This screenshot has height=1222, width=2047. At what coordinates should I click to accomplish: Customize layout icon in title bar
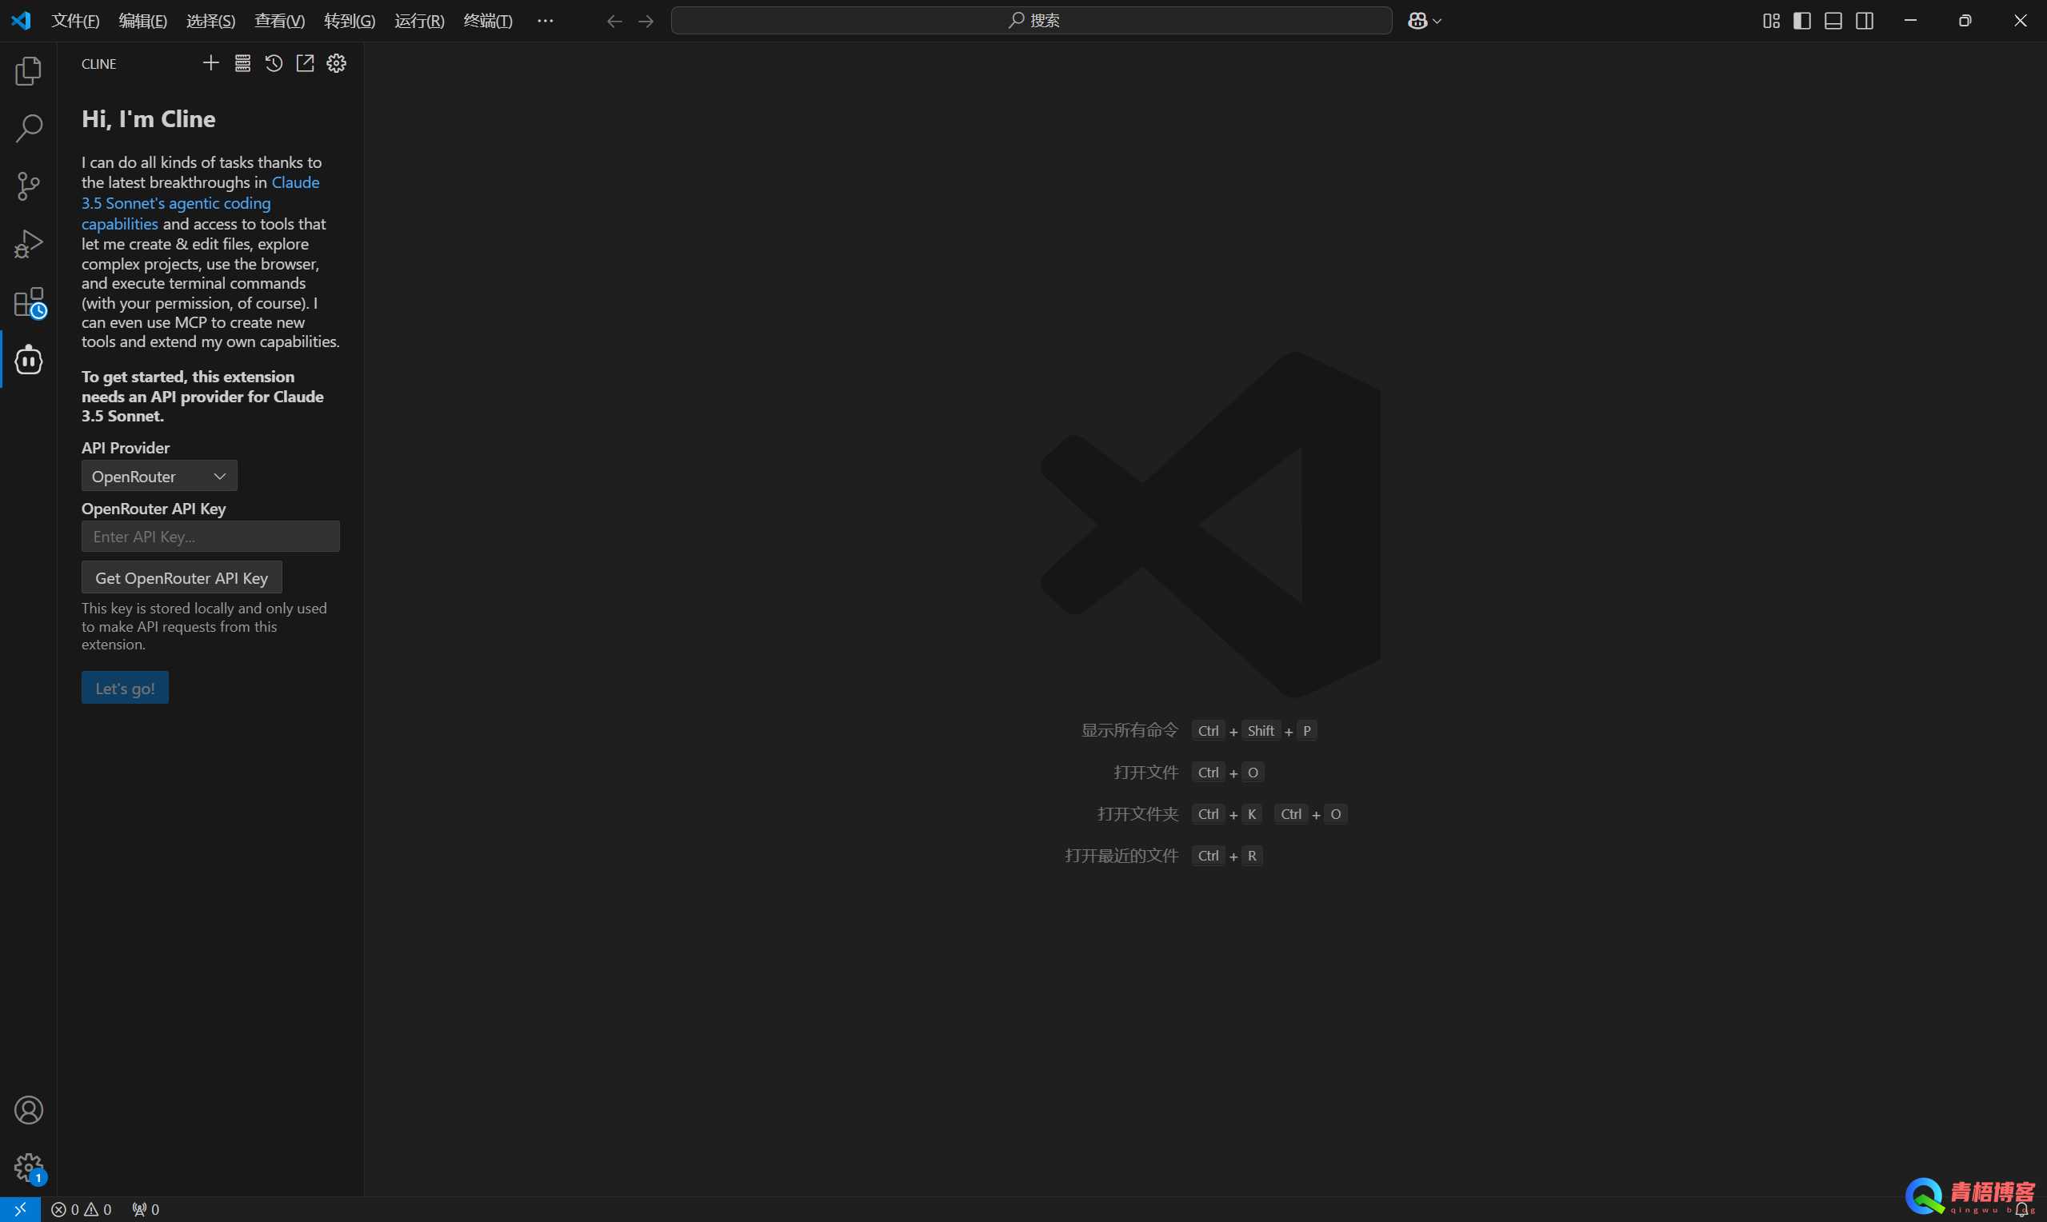click(1771, 22)
